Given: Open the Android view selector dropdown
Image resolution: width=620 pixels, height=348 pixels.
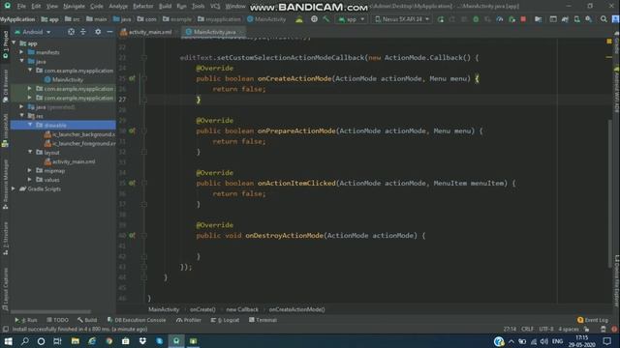Looking at the screenshot, I should [33, 32].
